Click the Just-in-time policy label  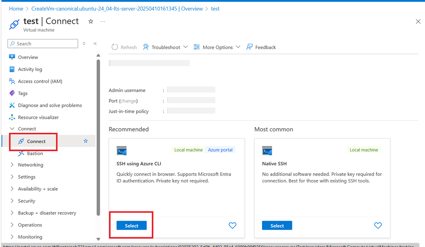(x=128, y=111)
